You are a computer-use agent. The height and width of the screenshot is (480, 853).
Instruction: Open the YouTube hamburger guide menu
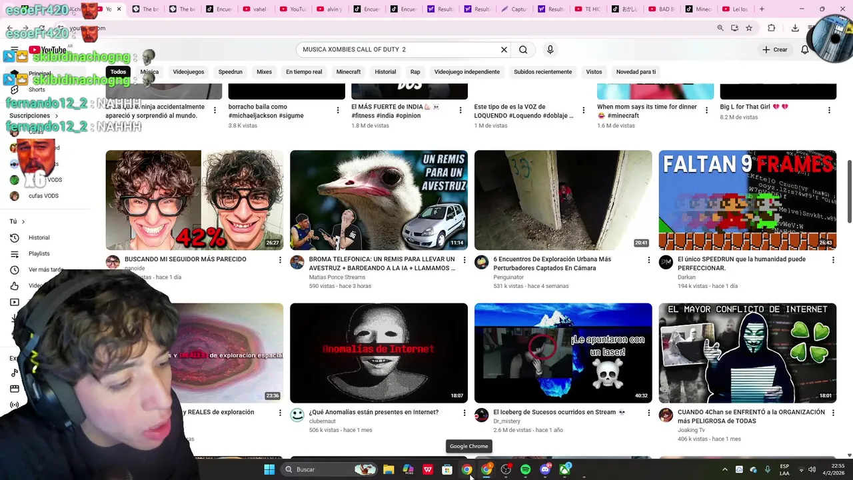(x=14, y=50)
